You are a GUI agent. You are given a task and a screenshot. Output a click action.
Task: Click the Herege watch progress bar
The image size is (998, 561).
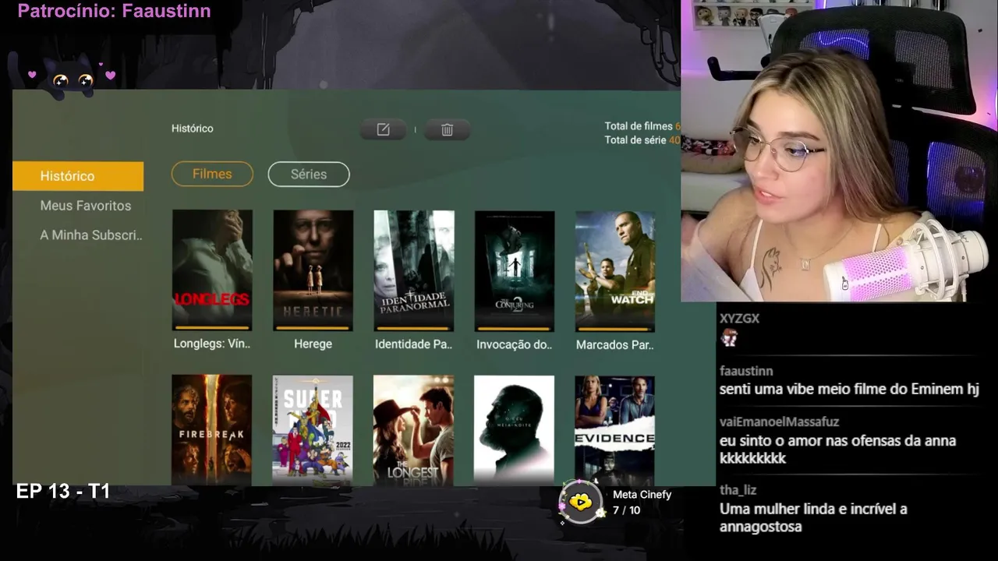[x=313, y=328]
